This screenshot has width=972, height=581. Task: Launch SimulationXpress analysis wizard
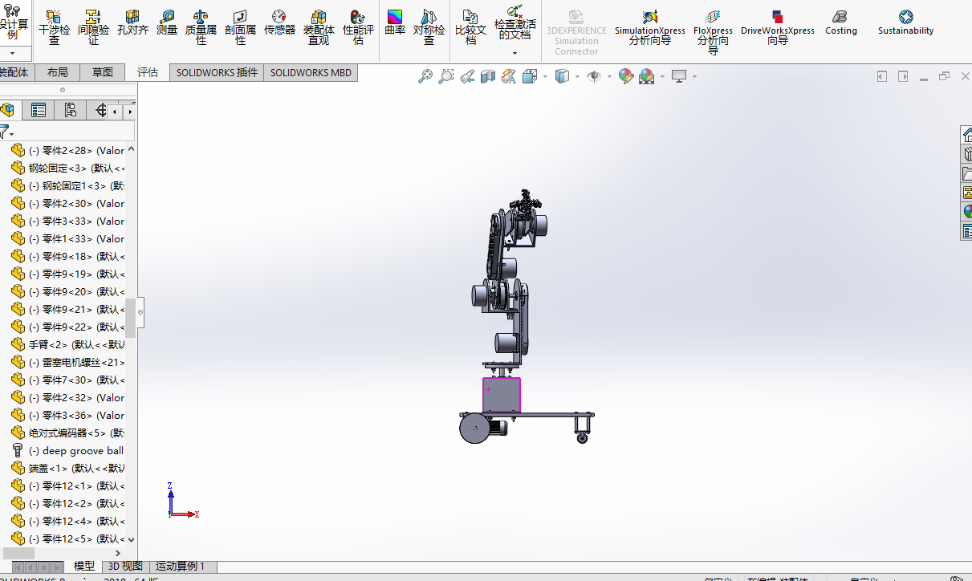[x=650, y=27]
